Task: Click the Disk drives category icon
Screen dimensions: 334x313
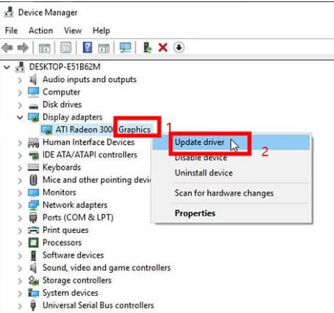Action: tap(33, 106)
